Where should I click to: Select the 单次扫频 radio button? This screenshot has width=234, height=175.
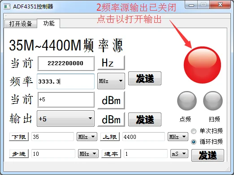[194, 131]
